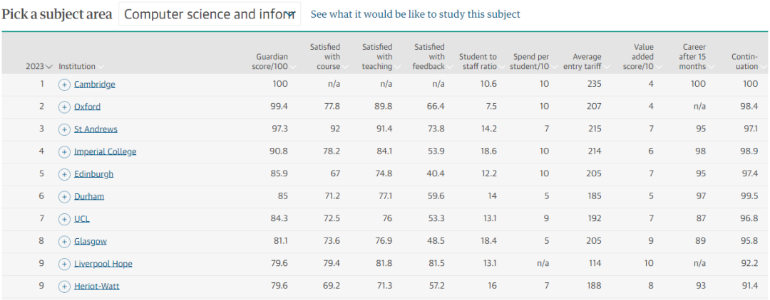Sort by Guardian score/100 column
Image resolution: width=770 pixels, height=300 pixels.
(272, 61)
